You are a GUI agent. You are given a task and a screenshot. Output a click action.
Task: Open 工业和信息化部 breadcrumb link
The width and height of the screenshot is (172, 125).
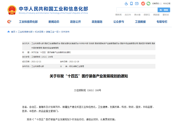point(25,32)
